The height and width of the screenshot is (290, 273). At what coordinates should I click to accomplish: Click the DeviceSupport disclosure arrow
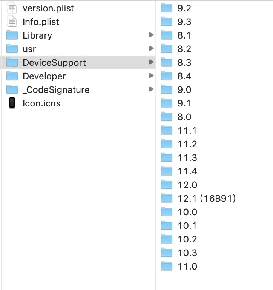point(151,62)
